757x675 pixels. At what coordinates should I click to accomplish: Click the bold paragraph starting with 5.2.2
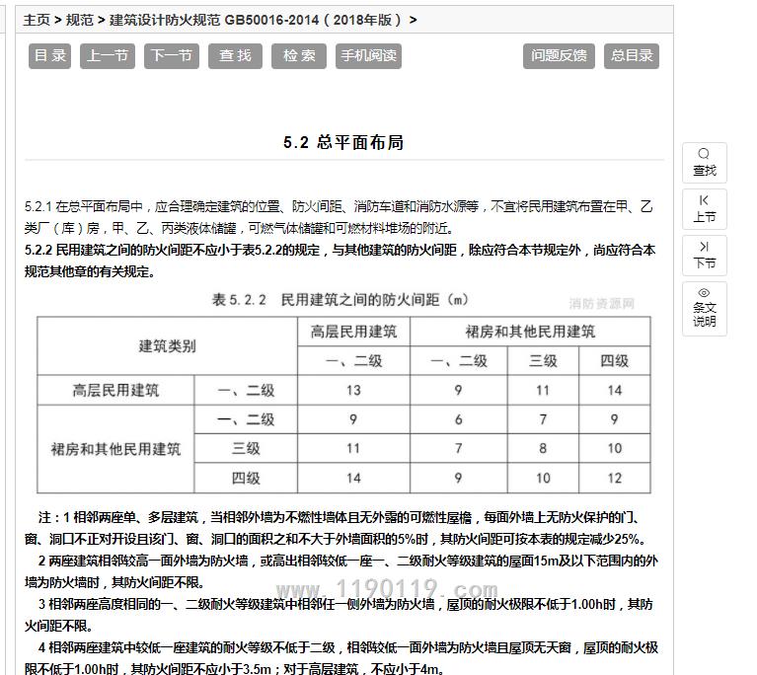click(x=340, y=261)
